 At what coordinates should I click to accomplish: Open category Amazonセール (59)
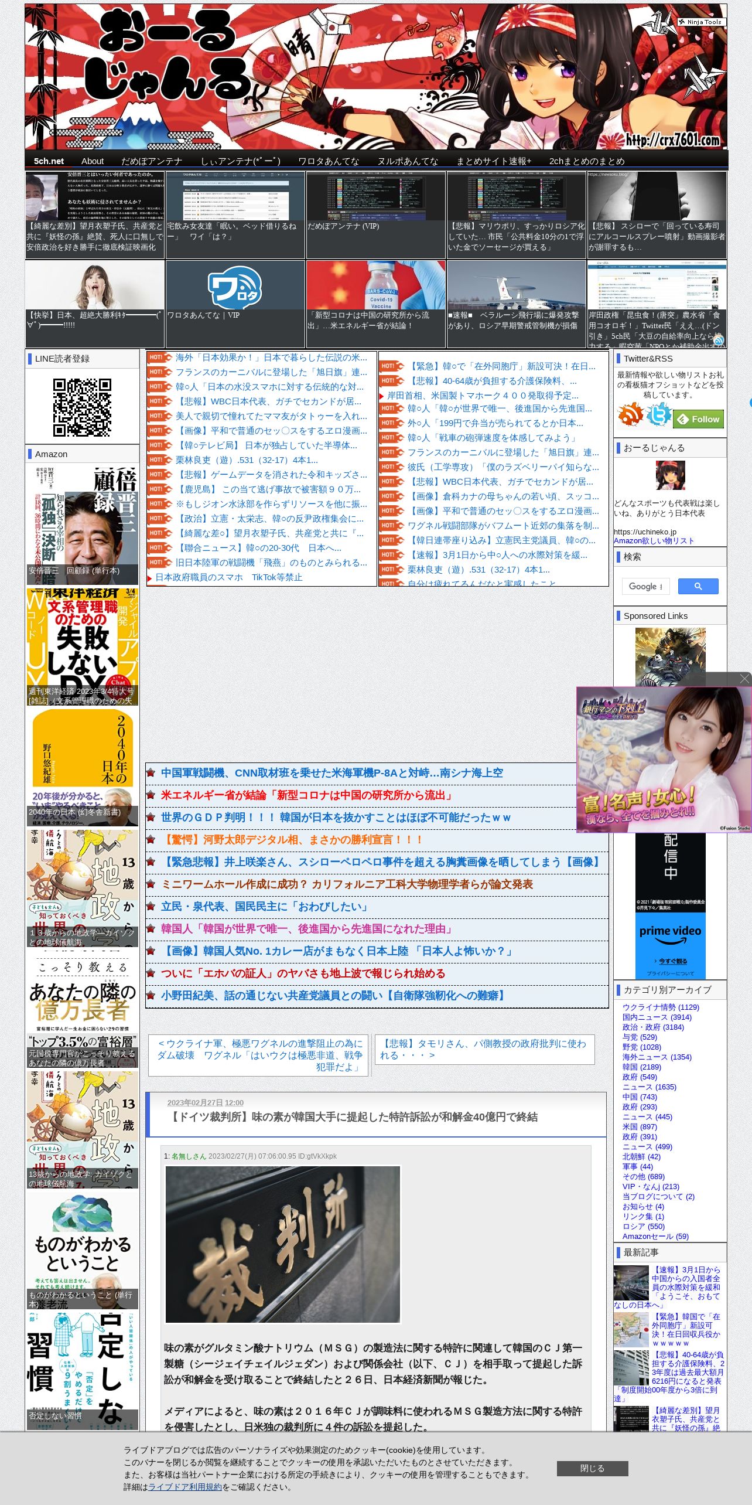tap(655, 1237)
